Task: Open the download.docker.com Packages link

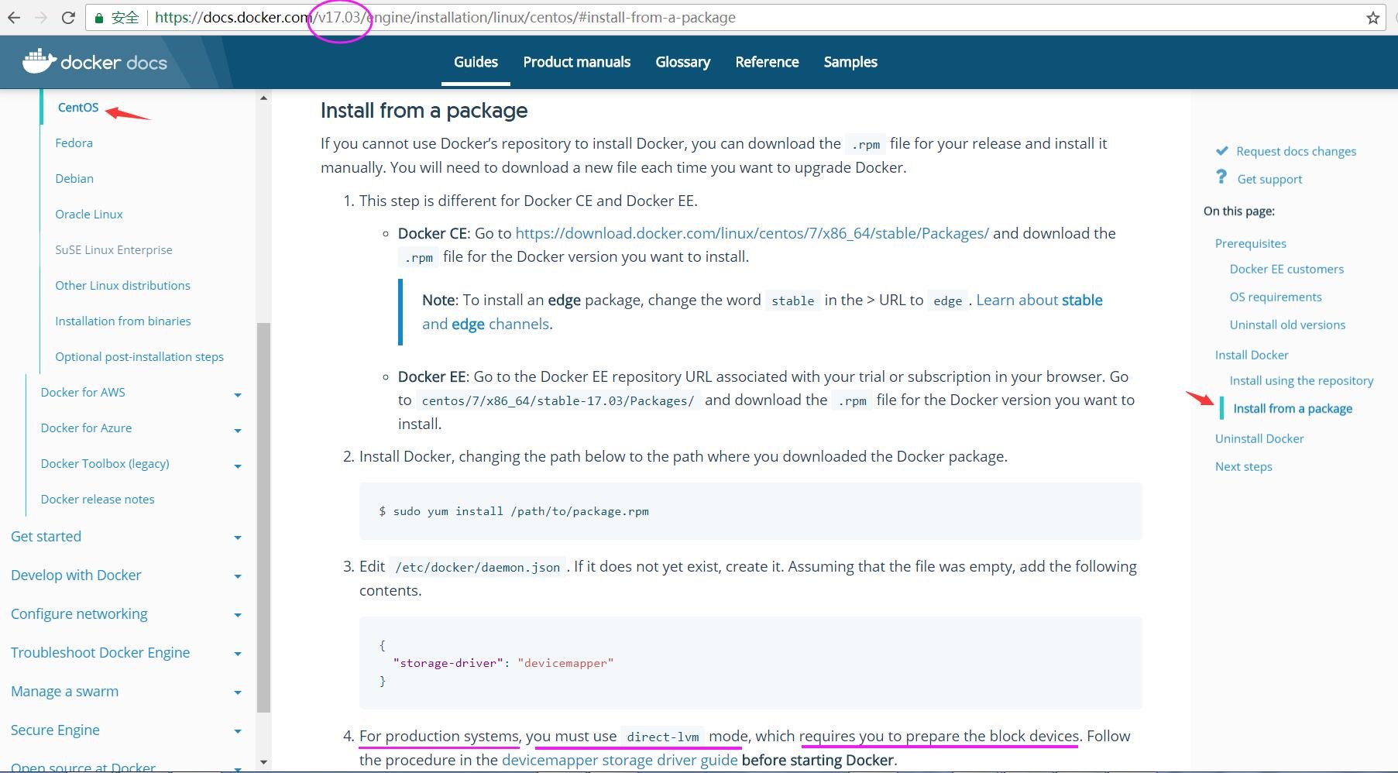Action: (752, 233)
